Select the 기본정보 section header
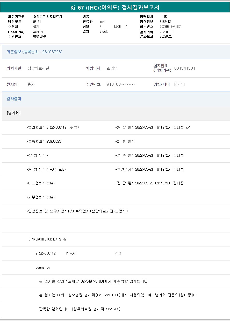 coord(14,52)
